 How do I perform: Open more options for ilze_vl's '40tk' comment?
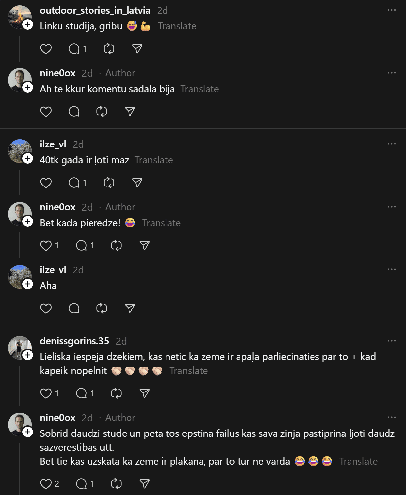point(391,144)
